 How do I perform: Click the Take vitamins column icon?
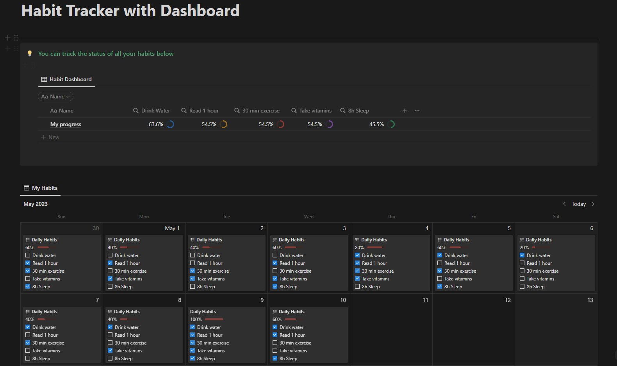click(294, 111)
